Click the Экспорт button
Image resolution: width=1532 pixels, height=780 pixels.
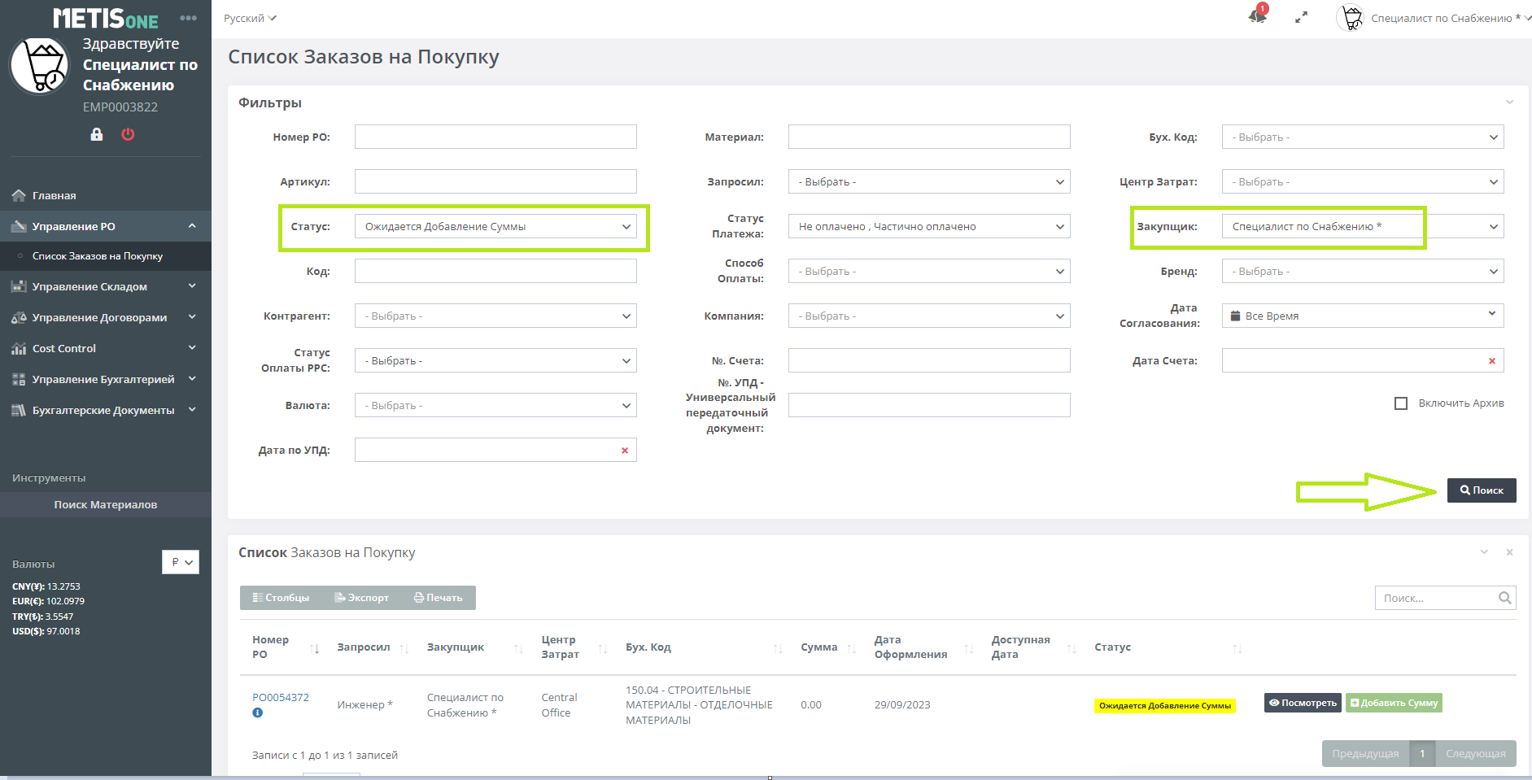[x=362, y=598]
